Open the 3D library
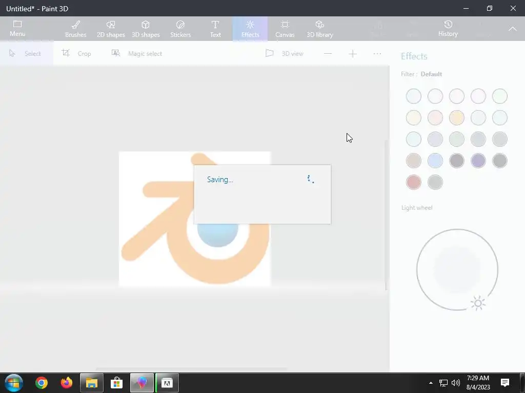 [x=320, y=29]
